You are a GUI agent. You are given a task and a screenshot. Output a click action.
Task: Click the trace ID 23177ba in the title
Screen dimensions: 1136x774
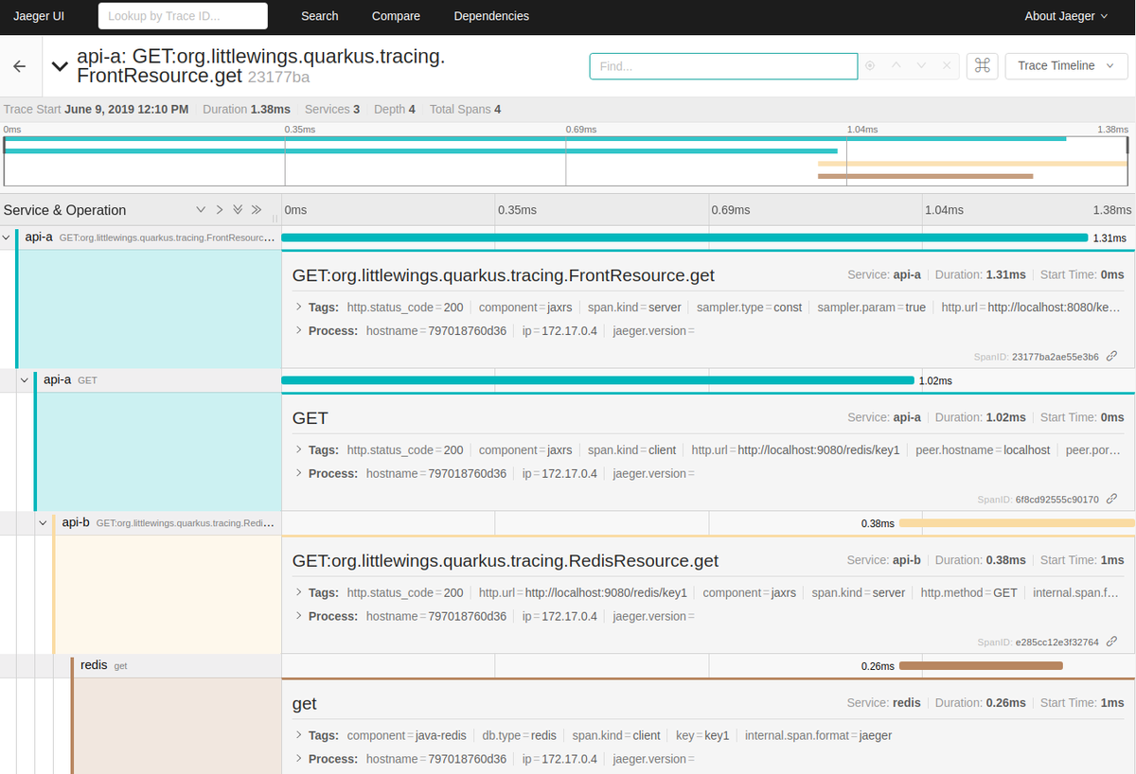coord(278,77)
